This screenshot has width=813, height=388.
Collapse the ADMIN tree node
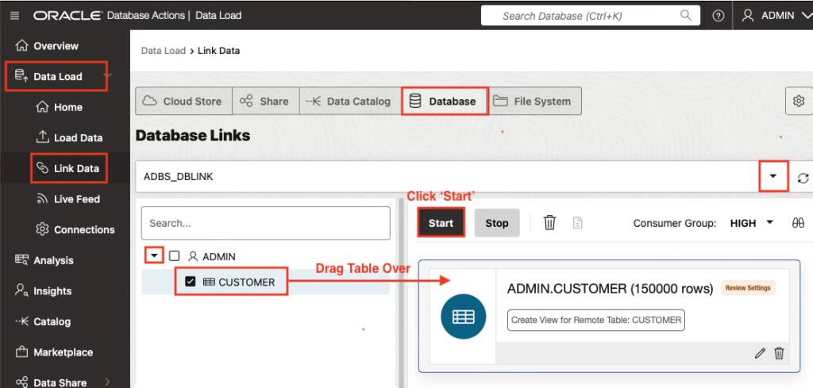[x=154, y=255]
